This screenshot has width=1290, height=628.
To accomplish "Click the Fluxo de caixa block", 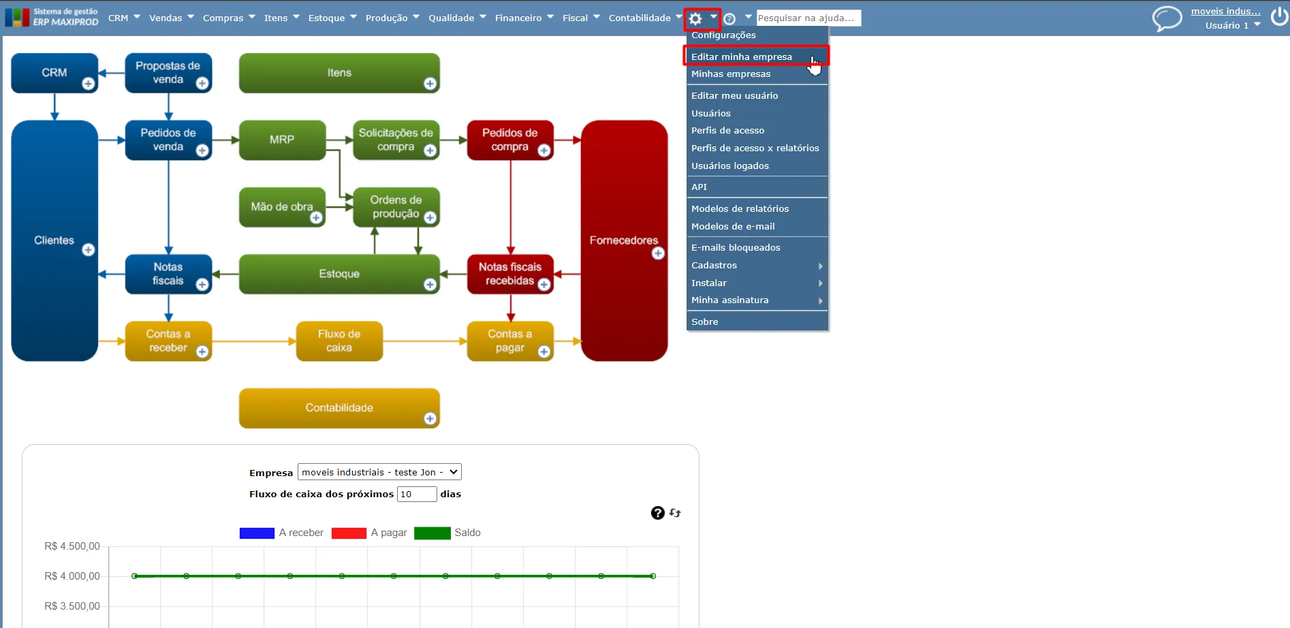I will coord(339,341).
